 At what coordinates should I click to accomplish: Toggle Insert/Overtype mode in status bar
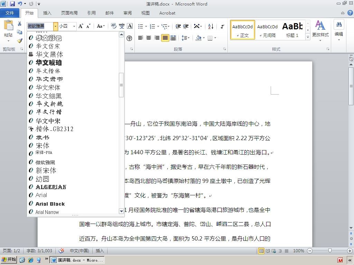(x=100, y=251)
